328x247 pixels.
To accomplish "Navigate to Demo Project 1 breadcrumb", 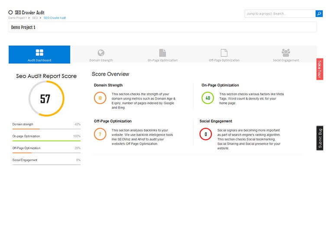I will tap(17, 18).
